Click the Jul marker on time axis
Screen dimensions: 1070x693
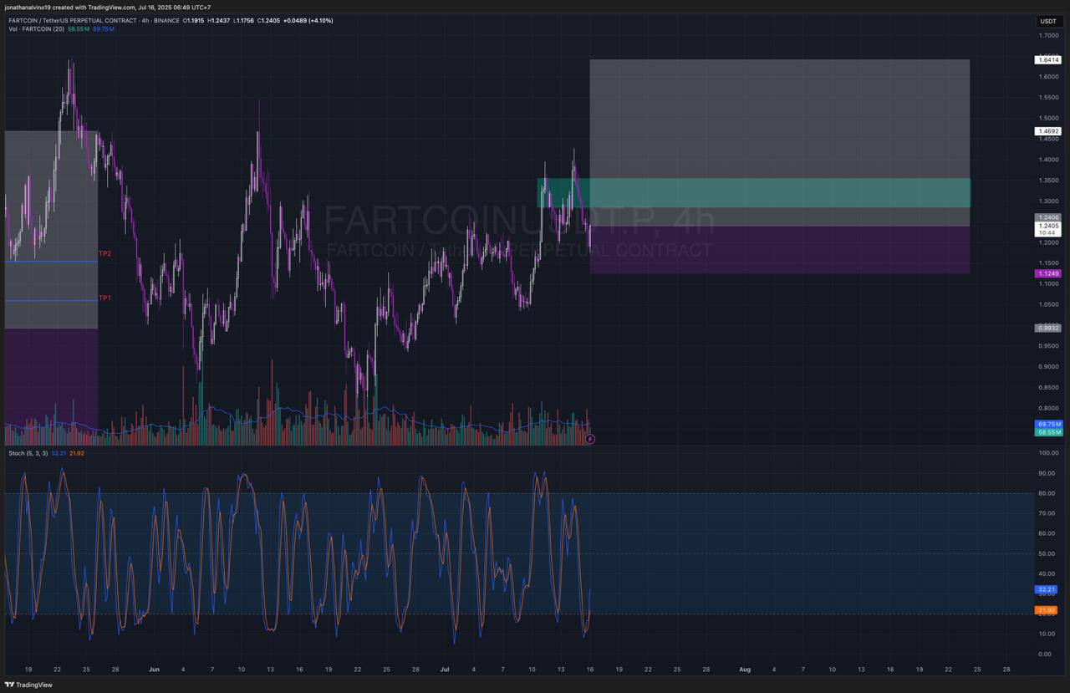(x=444, y=670)
